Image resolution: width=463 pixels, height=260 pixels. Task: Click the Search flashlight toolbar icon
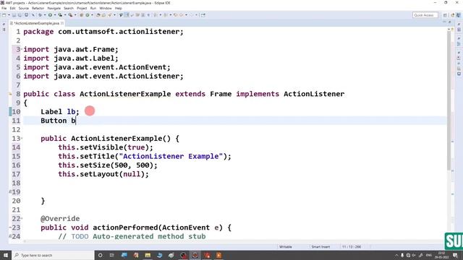point(110,15)
